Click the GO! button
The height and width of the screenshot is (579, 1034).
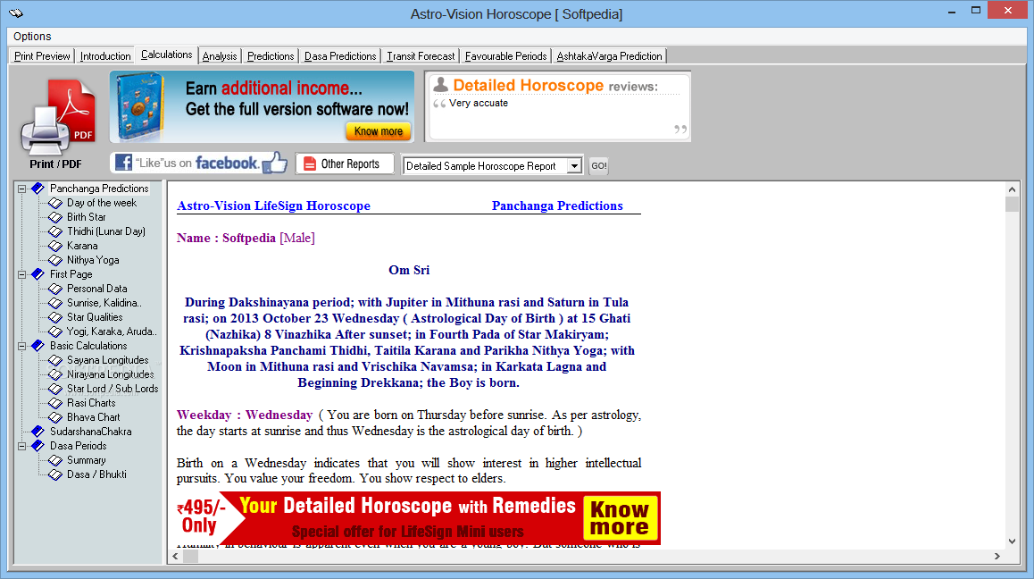coord(599,165)
